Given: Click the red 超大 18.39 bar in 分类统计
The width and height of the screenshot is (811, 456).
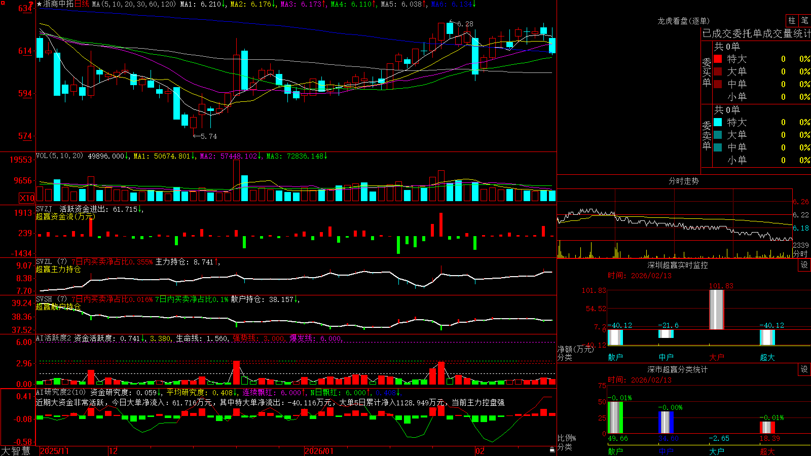Looking at the screenshot, I should (767, 427).
